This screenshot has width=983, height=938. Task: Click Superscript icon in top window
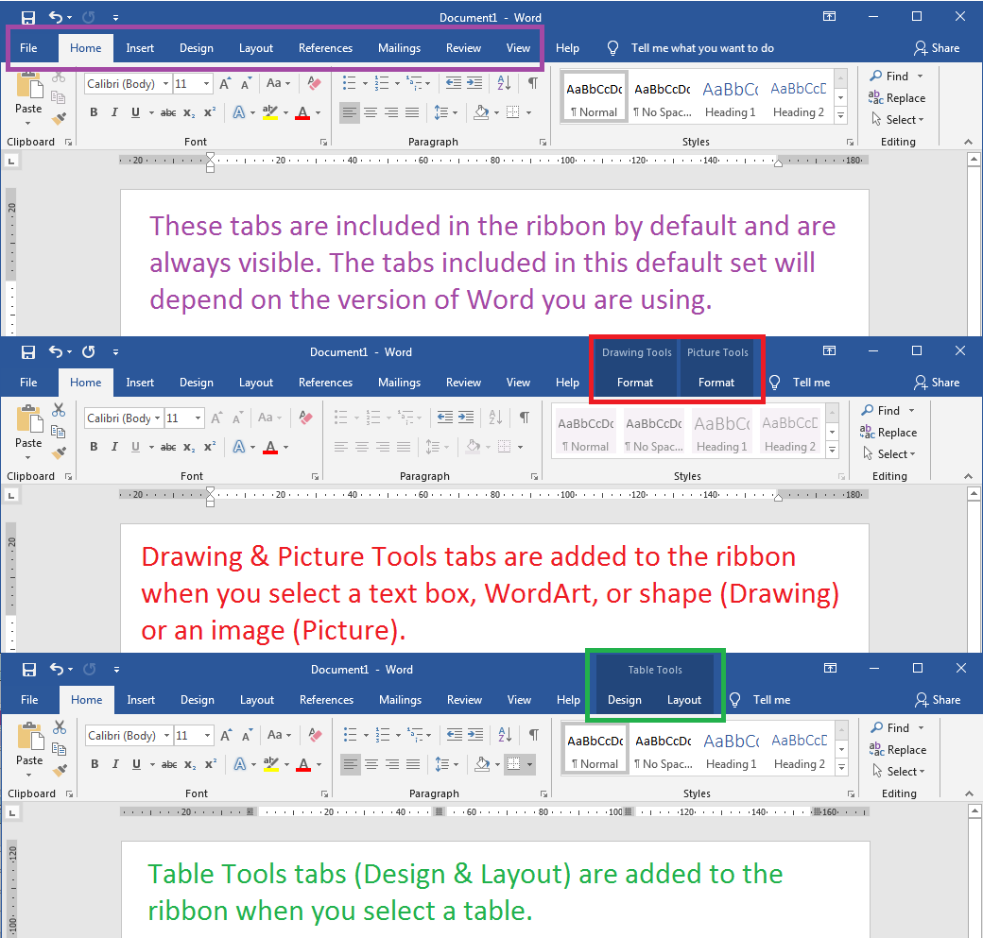[210, 112]
